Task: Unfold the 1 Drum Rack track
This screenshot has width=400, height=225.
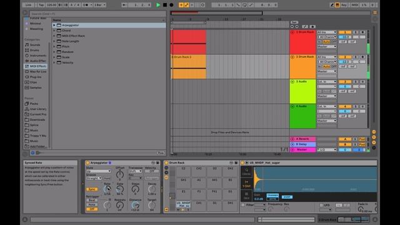Action: tap(292, 32)
